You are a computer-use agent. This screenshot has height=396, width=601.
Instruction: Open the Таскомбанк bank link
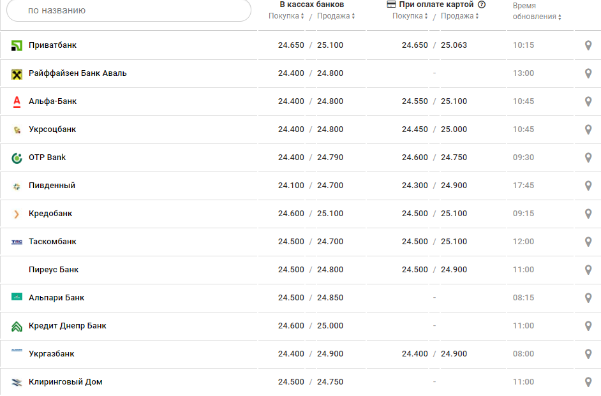(53, 242)
